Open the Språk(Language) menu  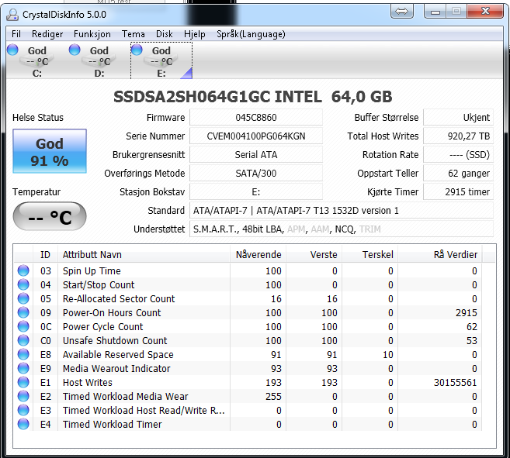[251, 34]
